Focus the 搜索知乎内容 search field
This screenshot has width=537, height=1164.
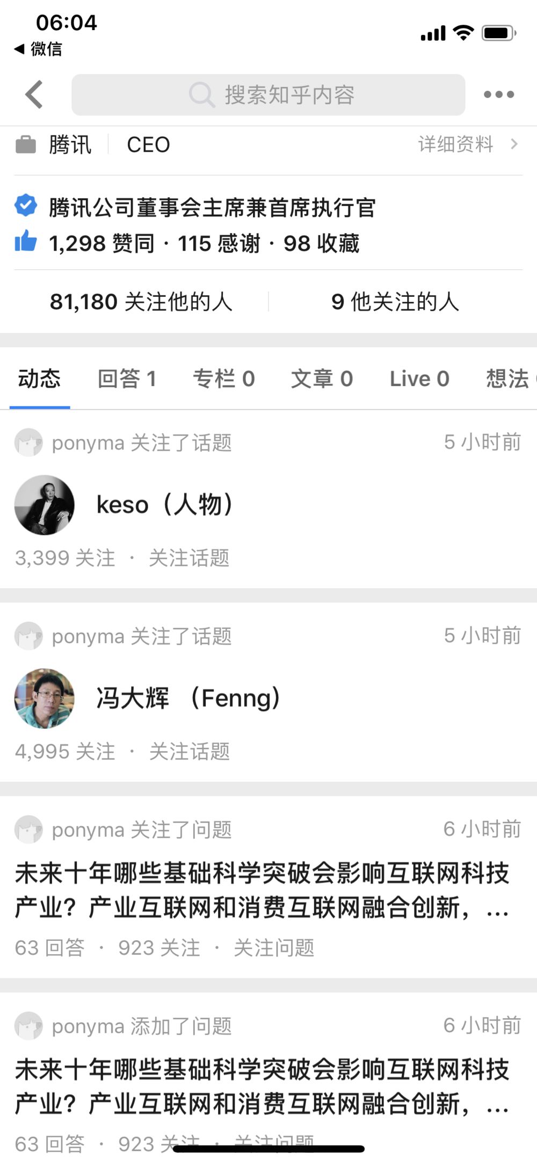[290, 95]
